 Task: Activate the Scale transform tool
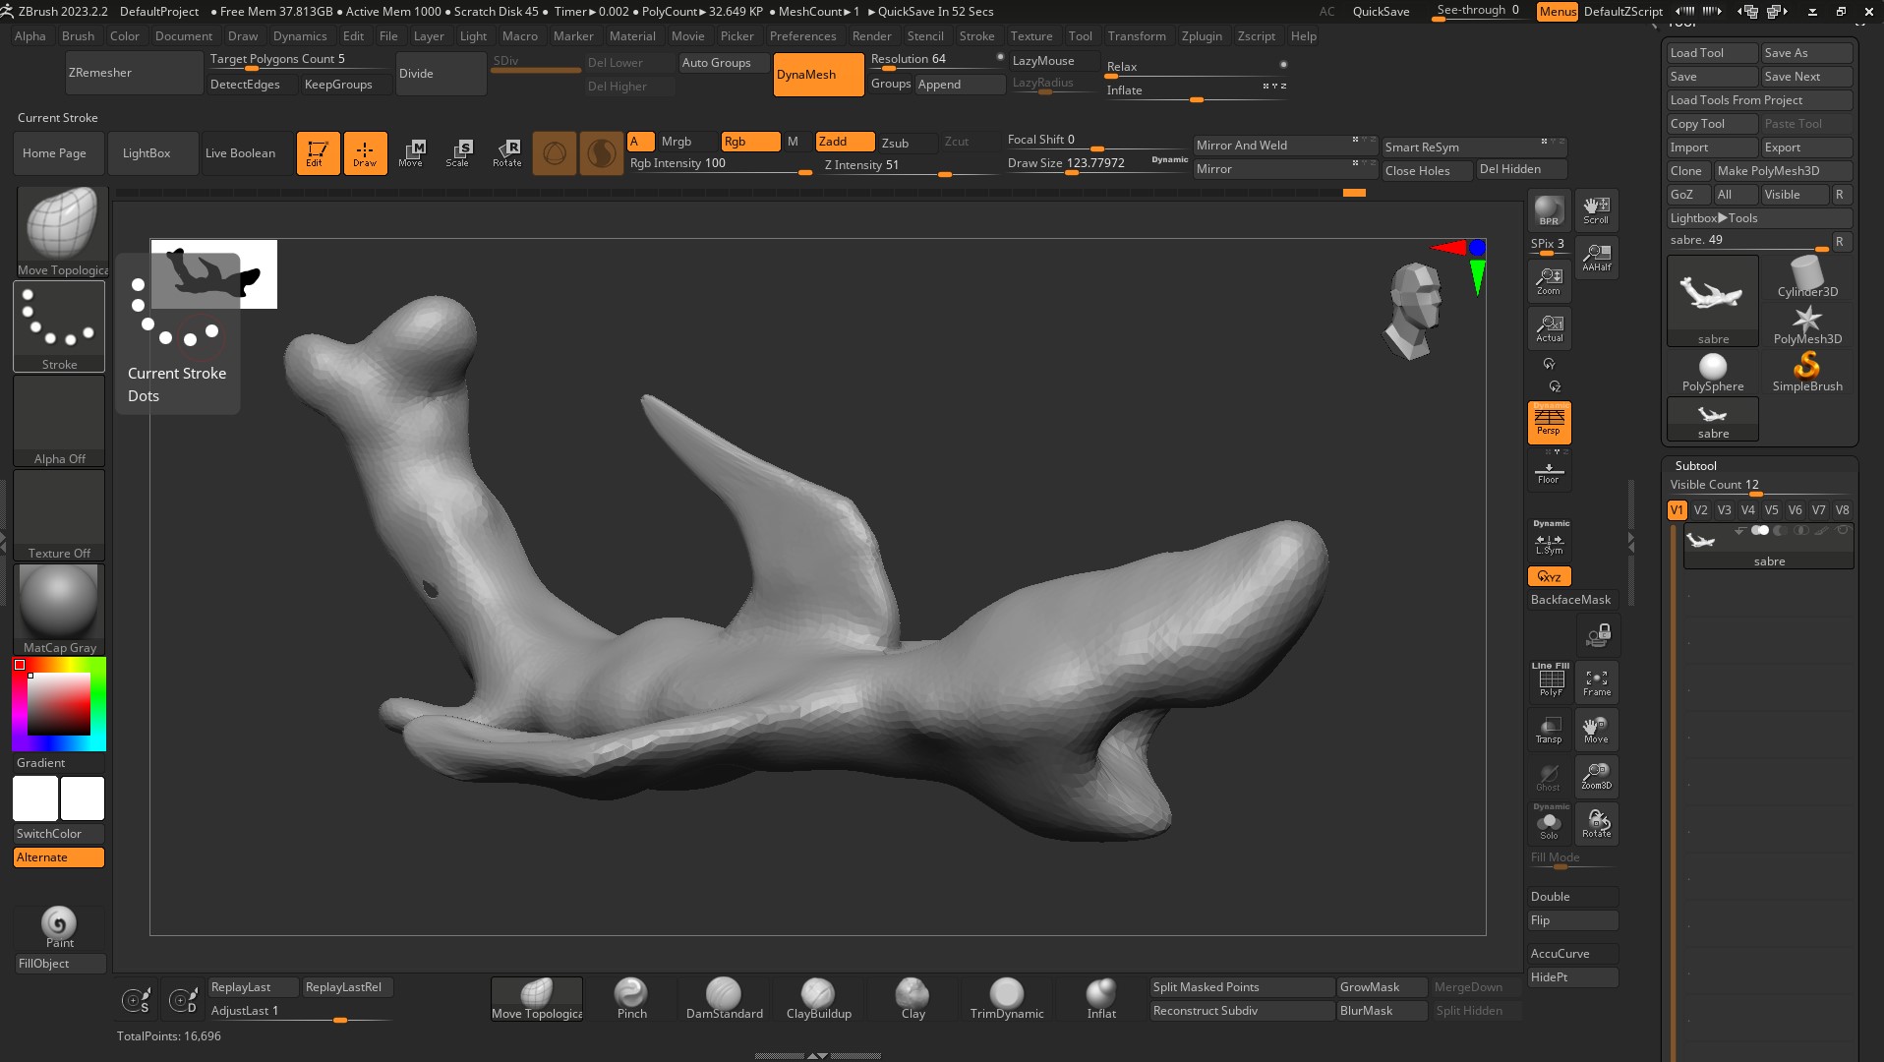click(458, 152)
